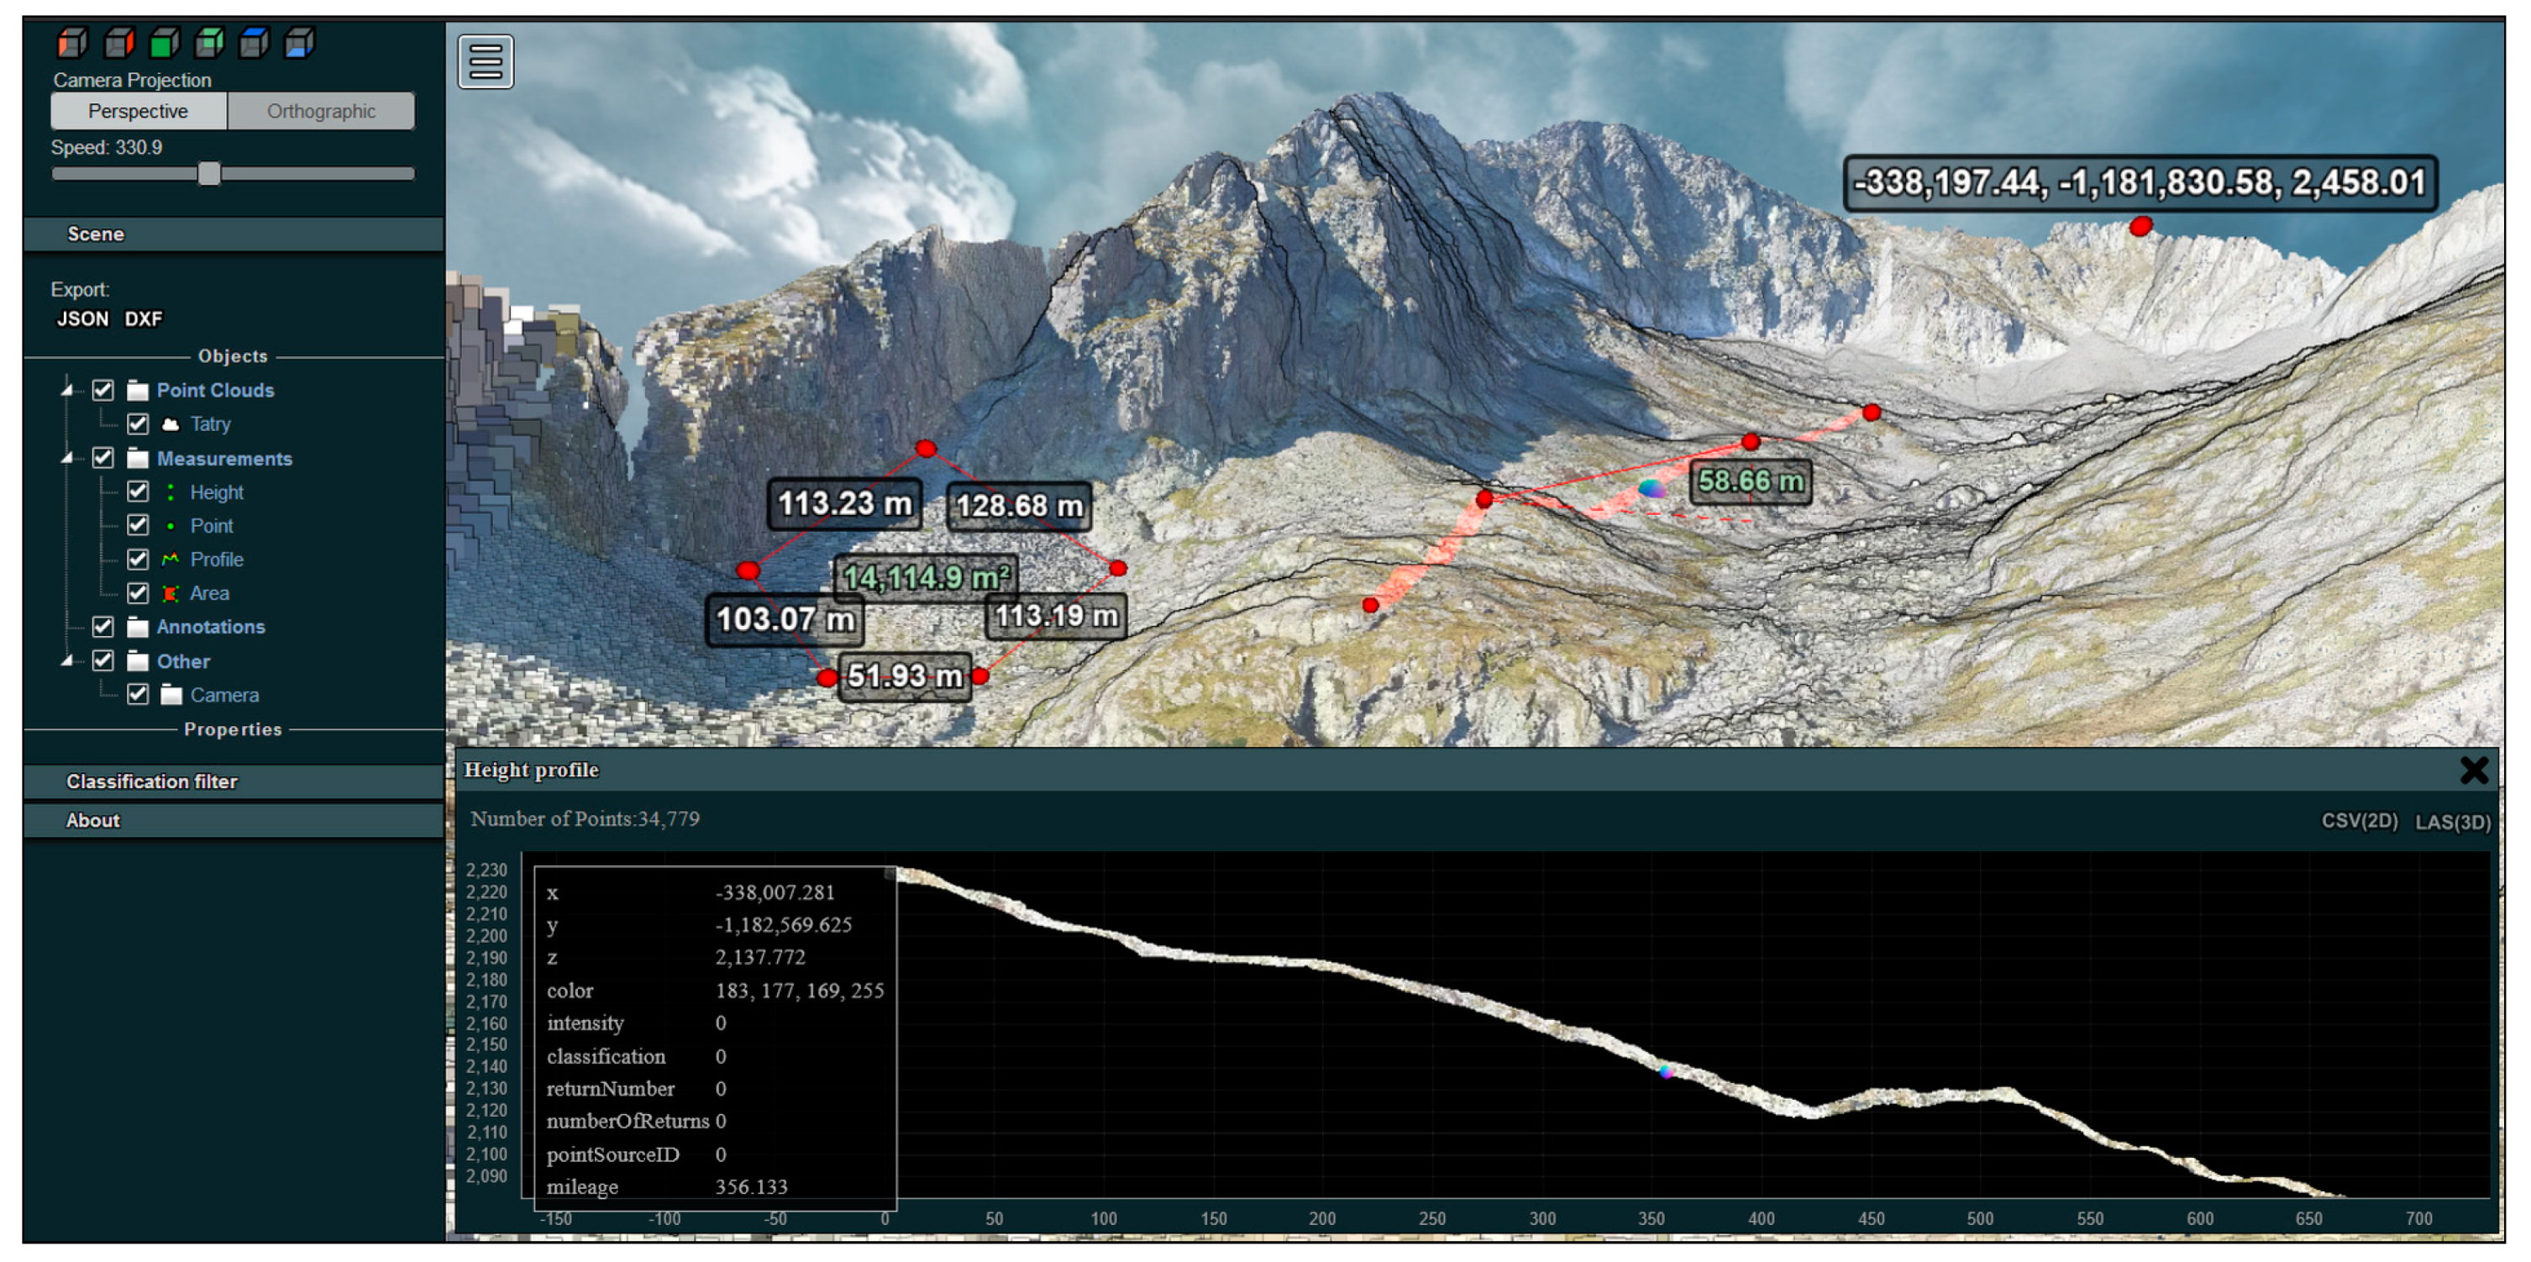This screenshot has height=1262, width=2531.
Task: Collapse the Measurements tree node
Action: click(x=67, y=458)
